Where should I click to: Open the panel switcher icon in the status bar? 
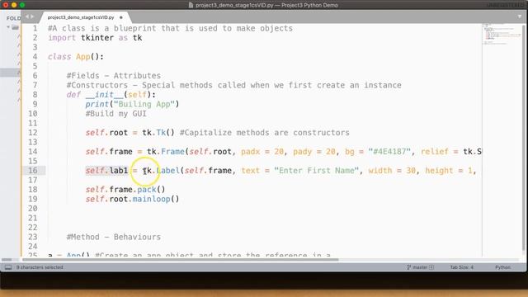[8, 267]
